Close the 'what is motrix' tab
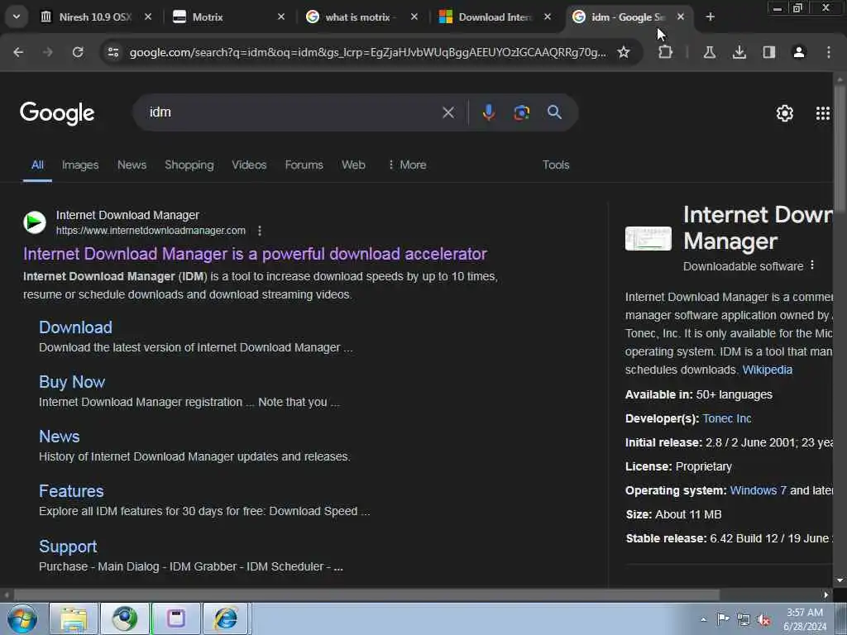This screenshot has width=847, height=635. point(414,17)
